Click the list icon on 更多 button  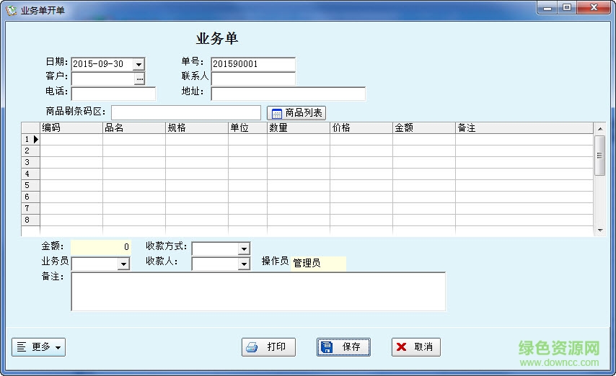[22, 347]
